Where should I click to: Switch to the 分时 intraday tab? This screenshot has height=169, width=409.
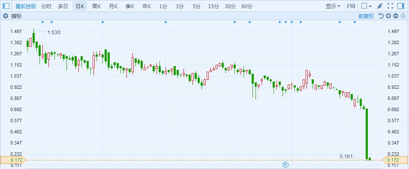[46, 6]
